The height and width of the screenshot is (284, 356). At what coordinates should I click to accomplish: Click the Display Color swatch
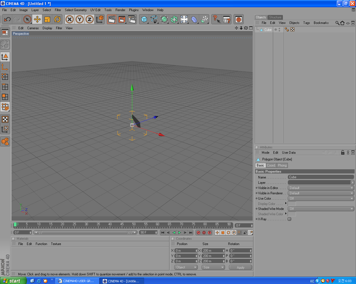tap(292, 204)
